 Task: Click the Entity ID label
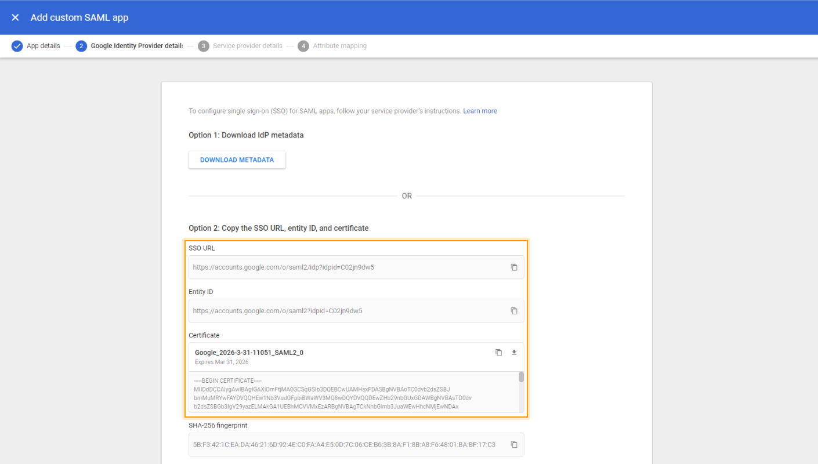[201, 292]
